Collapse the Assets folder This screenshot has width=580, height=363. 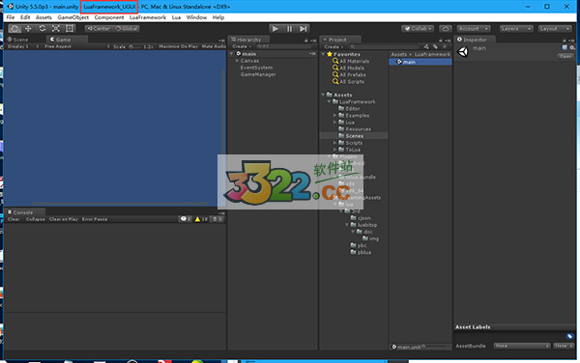(x=323, y=95)
